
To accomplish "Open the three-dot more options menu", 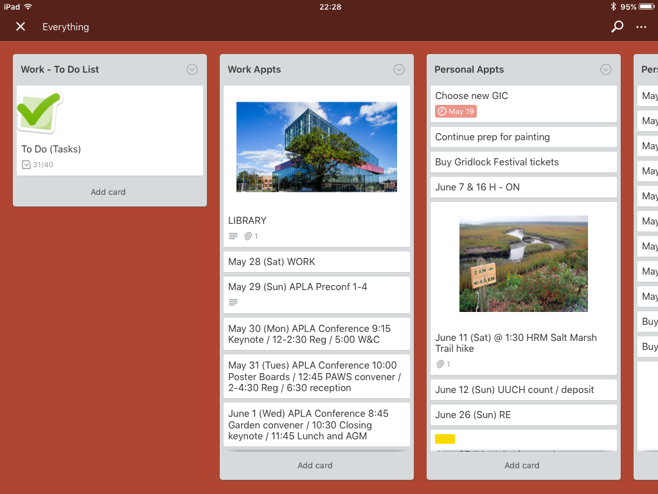I will click(641, 27).
